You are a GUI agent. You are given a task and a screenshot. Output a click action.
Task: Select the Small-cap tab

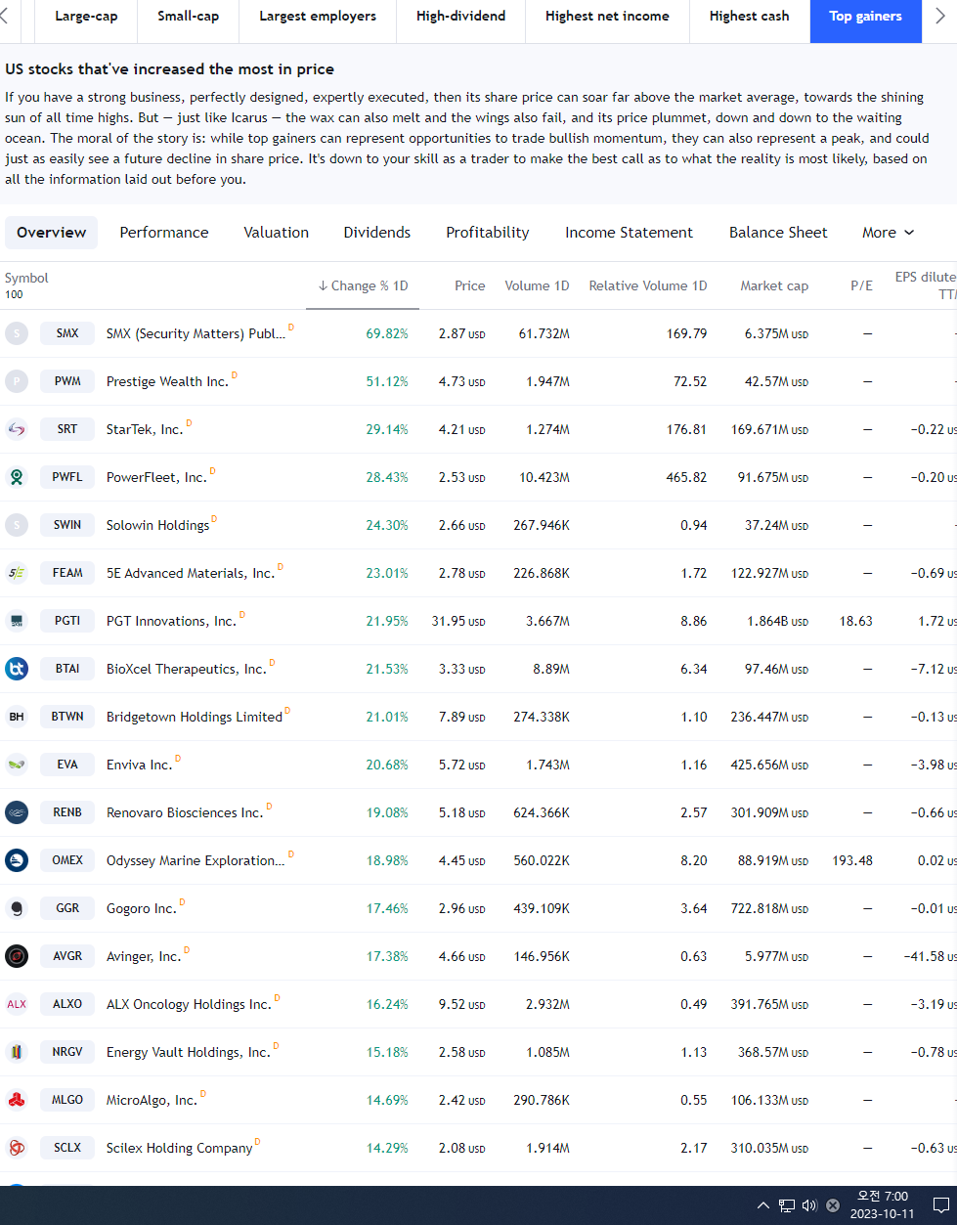(x=189, y=17)
